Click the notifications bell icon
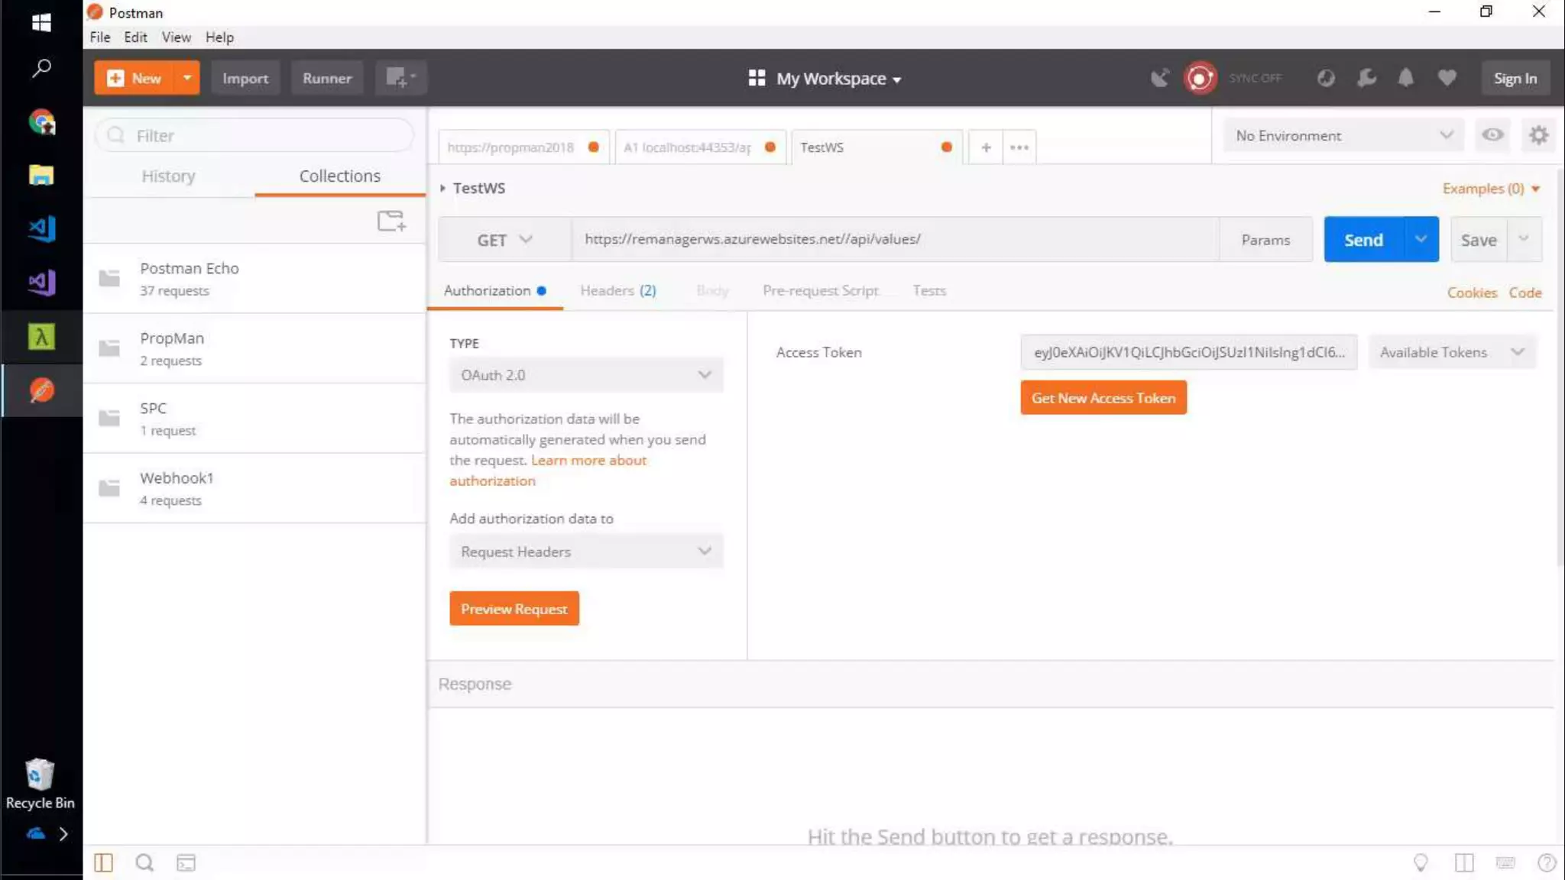The height and width of the screenshot is (880, 1565). (1405, 78)
